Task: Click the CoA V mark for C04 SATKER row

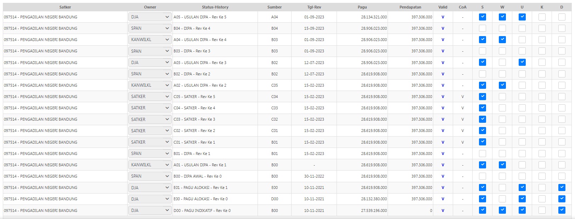Action: [x=462, y=108]
